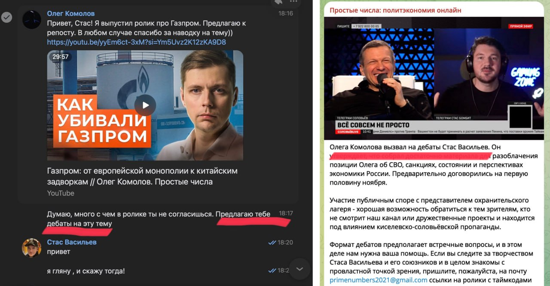Open sender name Стас Васильев
550x286 pixels.
tap(72, 242)
